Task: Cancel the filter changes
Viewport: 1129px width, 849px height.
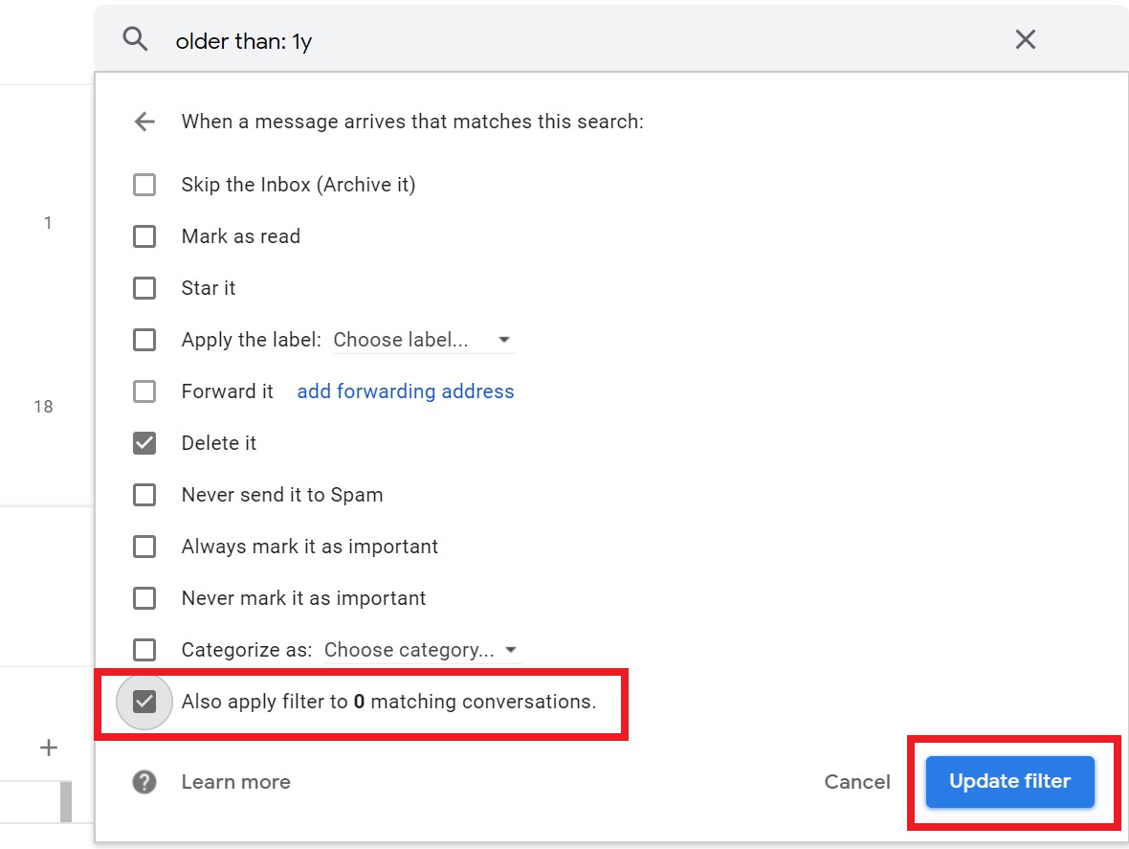Action: [856, 782]
